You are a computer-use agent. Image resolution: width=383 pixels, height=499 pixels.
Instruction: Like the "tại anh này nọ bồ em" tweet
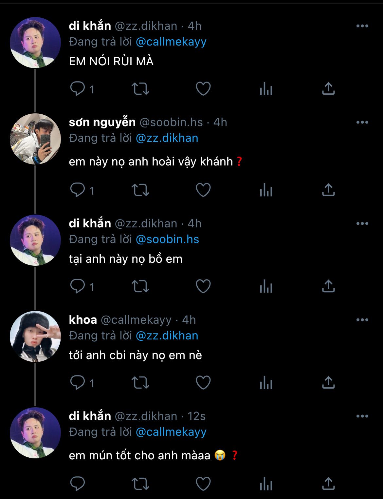click(203, 286)
